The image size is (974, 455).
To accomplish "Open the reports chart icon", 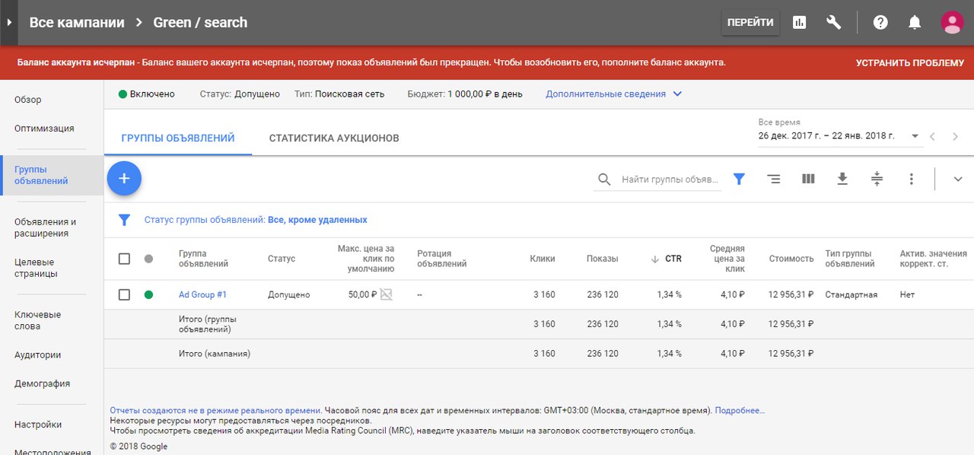I will (x=799, y=23).
